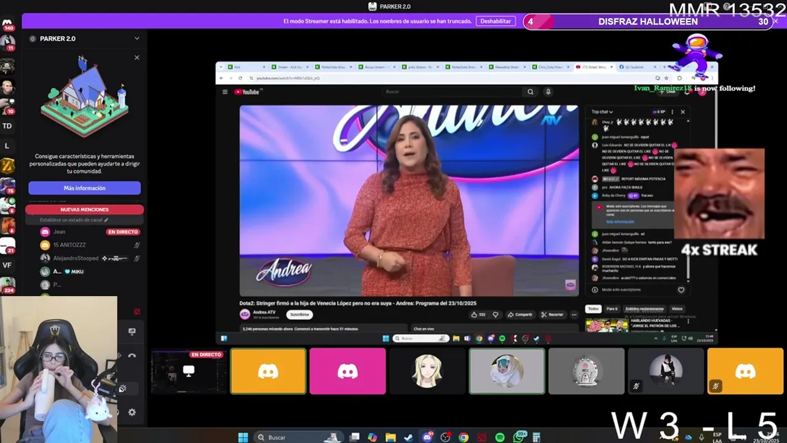Open Steam from the Windows taskbar
This screenshot has height=443, width=787.
point(408,437)
